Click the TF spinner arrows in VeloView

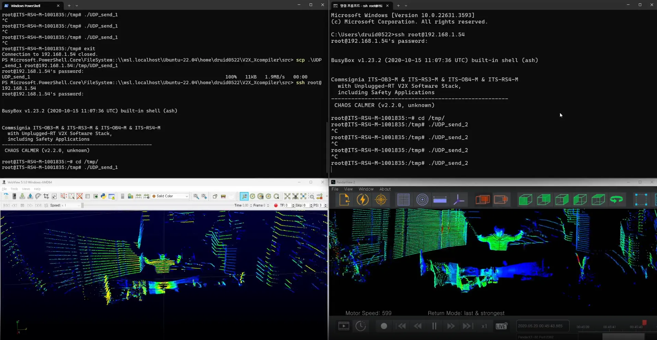tap(293, 205)
